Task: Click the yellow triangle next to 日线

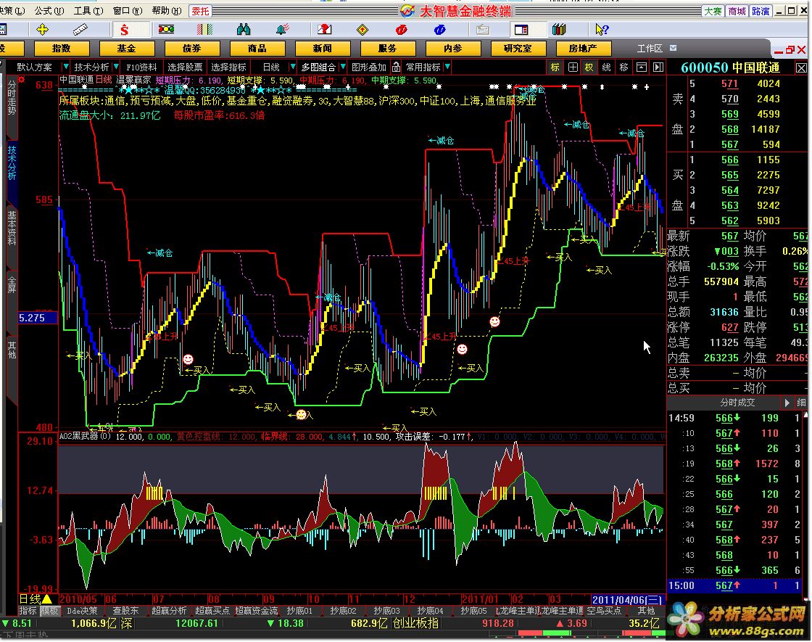Action: tap(46, 599)
